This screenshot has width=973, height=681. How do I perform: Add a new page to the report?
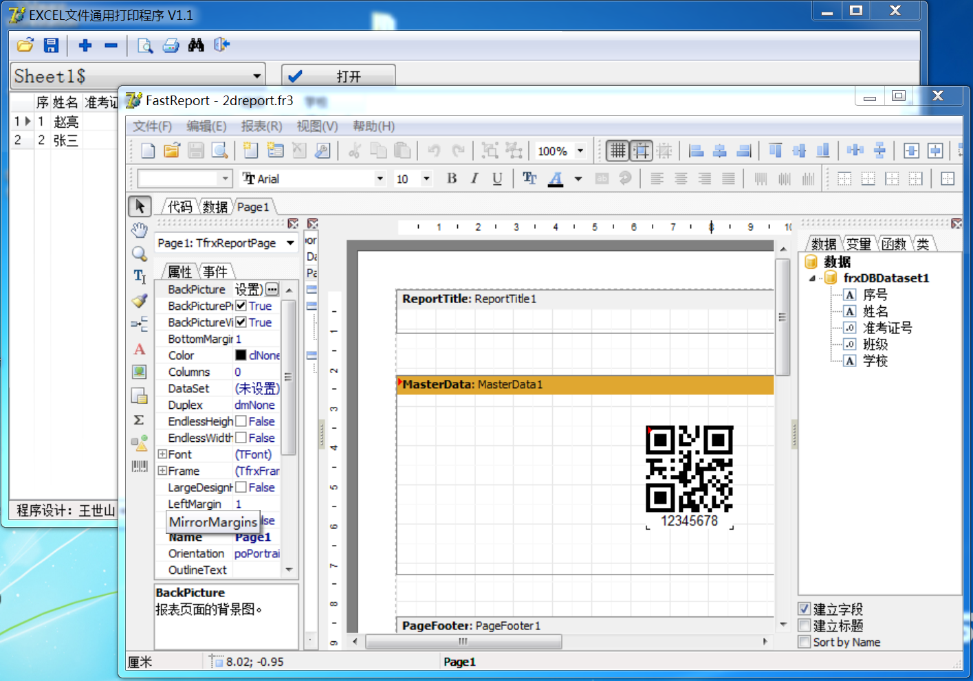[x=251, y=150]
